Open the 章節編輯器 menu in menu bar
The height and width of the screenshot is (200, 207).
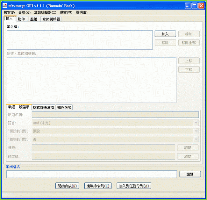[45, 12]
